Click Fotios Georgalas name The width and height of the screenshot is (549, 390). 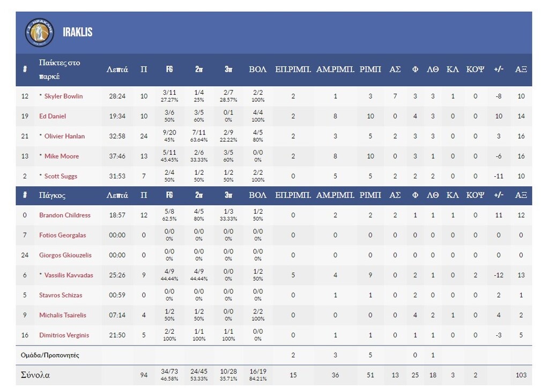62,235
